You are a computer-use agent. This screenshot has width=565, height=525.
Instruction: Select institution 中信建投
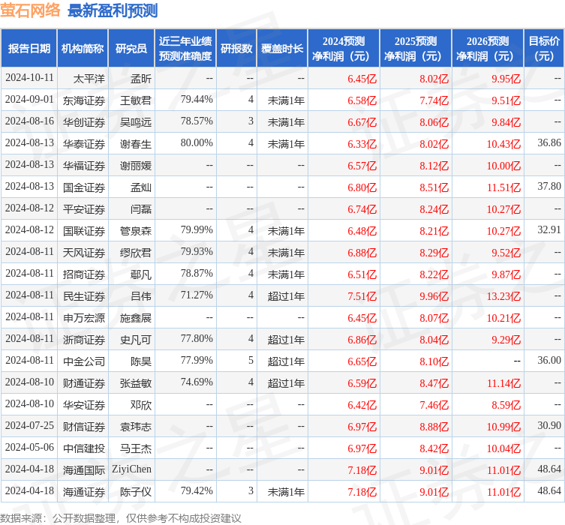pyautogui.click(x=83, y=448)
